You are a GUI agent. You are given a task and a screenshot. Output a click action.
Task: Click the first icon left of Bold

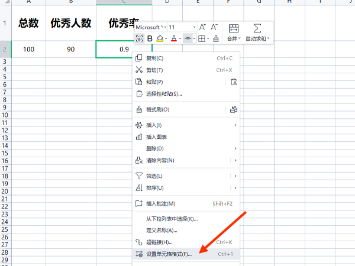pos(139,38)
